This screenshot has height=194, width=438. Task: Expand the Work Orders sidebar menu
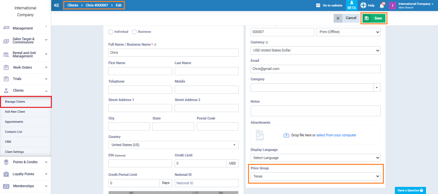click(25, 67)
